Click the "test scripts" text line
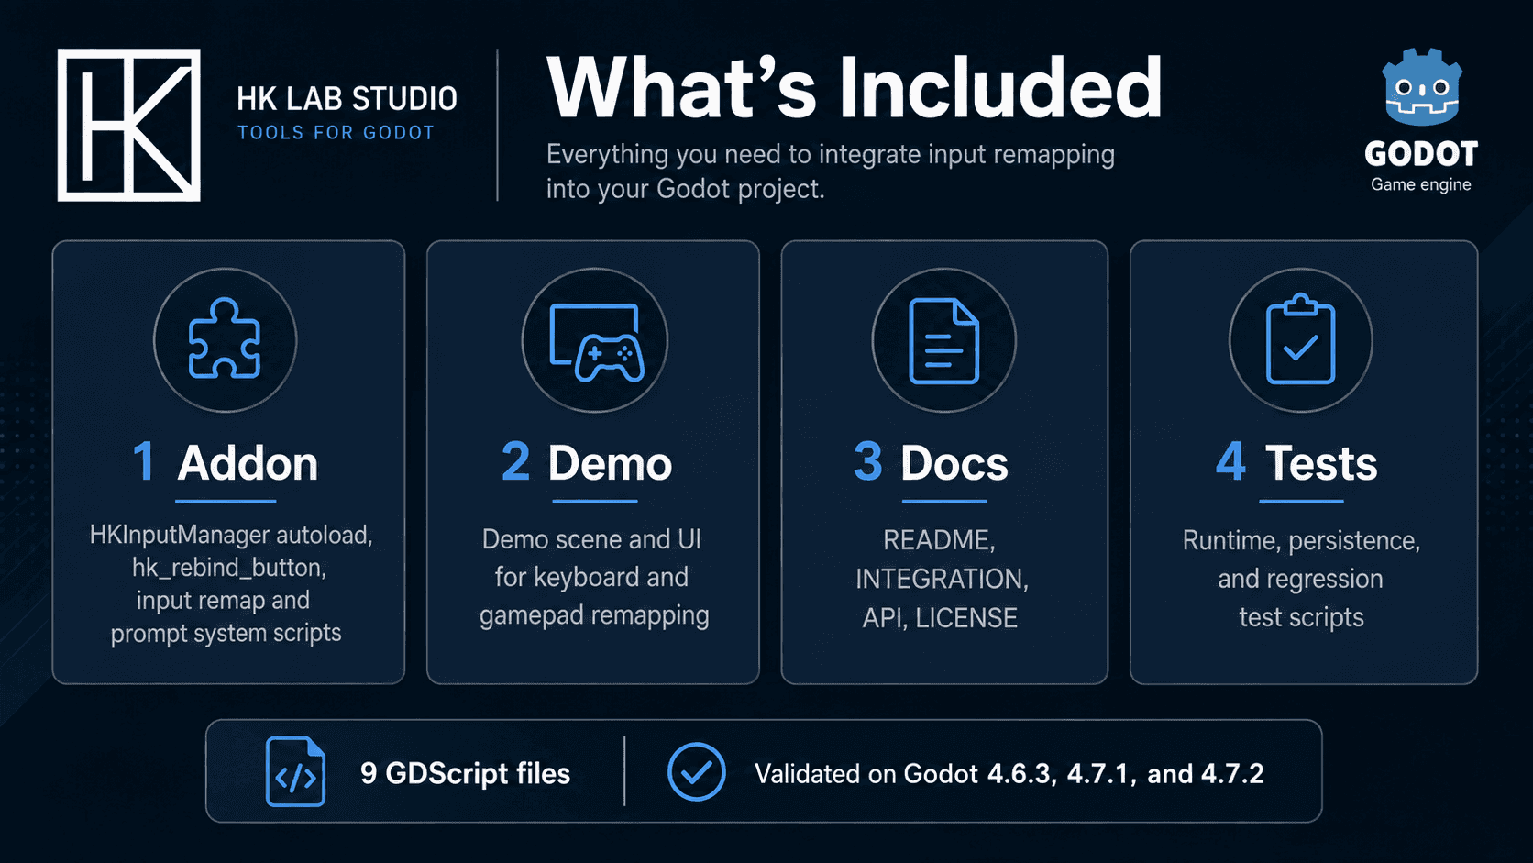The height and width of the screenshot is (863, 1533). coord(1301,617)
